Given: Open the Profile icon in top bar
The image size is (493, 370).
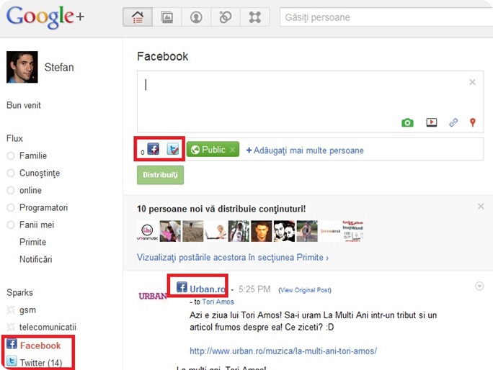Looking at the screenshot, I should [196, 17].
